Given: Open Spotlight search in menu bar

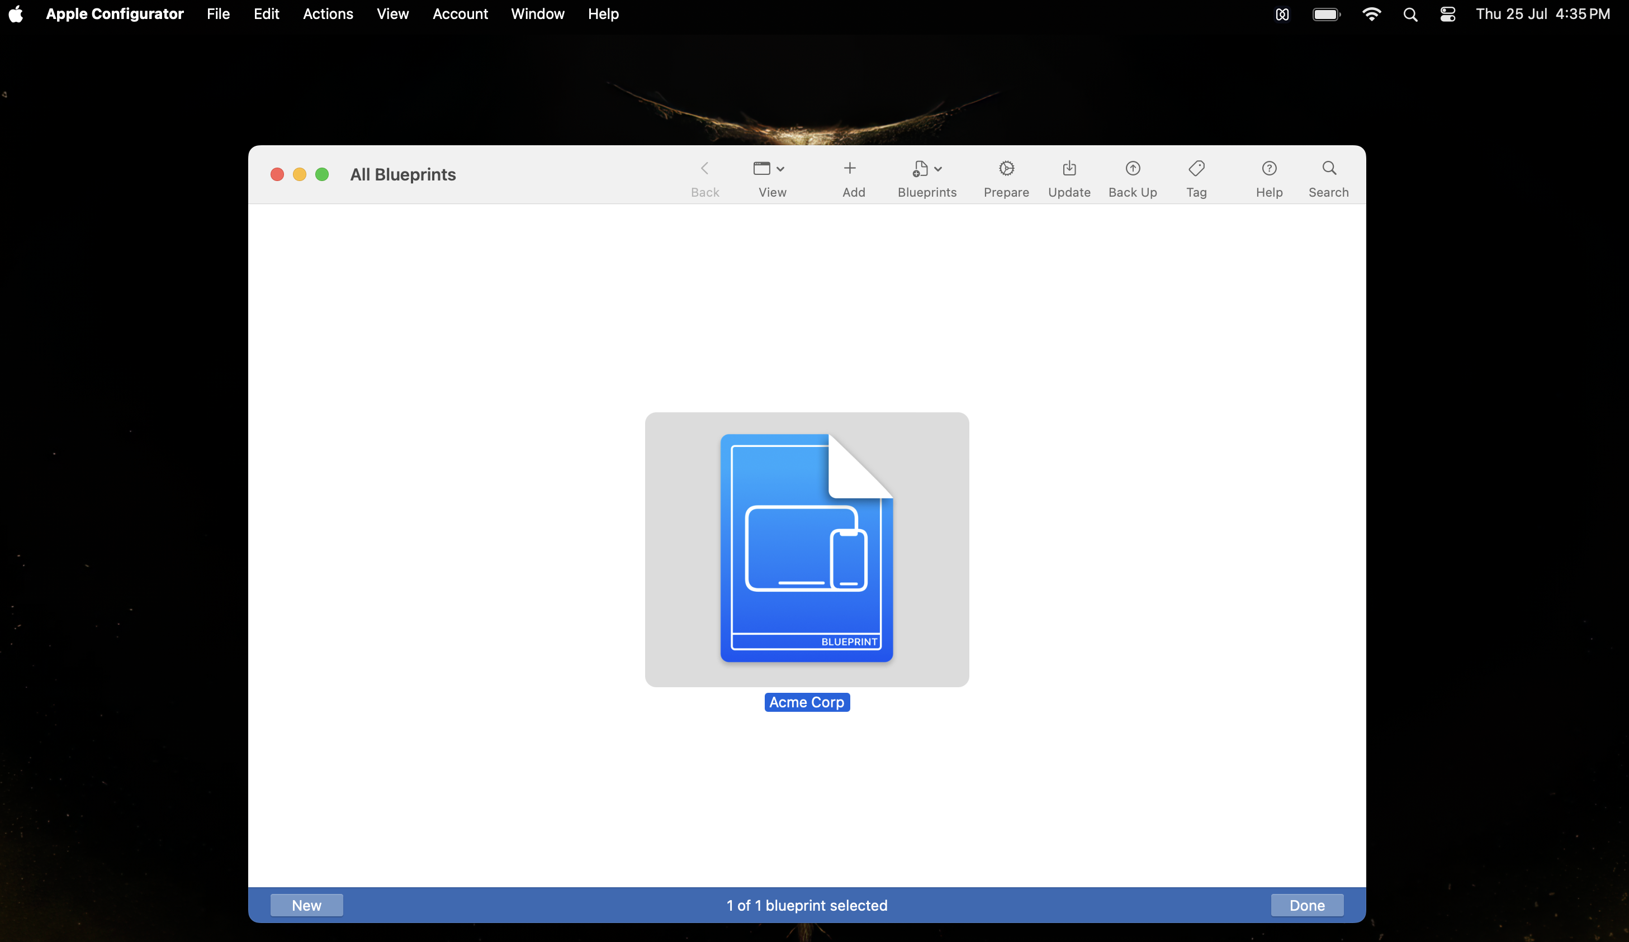Looking at the screenshot, I should pos(1410,14).
